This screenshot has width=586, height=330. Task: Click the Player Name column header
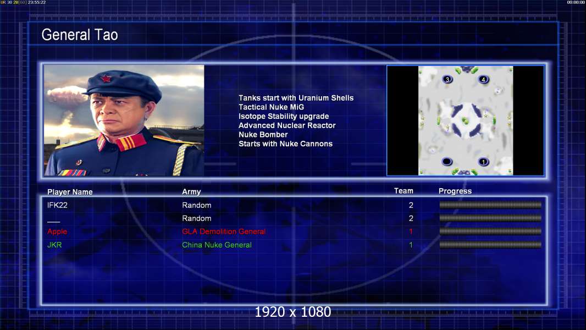pos(70,192)
